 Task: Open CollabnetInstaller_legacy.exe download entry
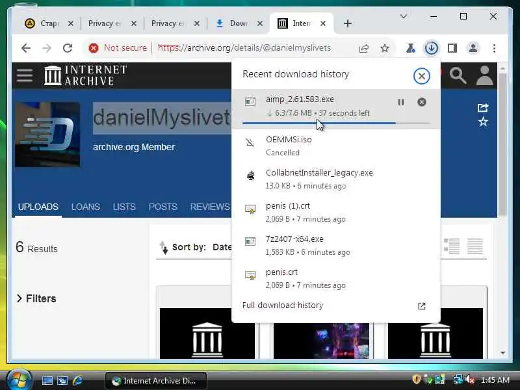(x=336, y=179)
